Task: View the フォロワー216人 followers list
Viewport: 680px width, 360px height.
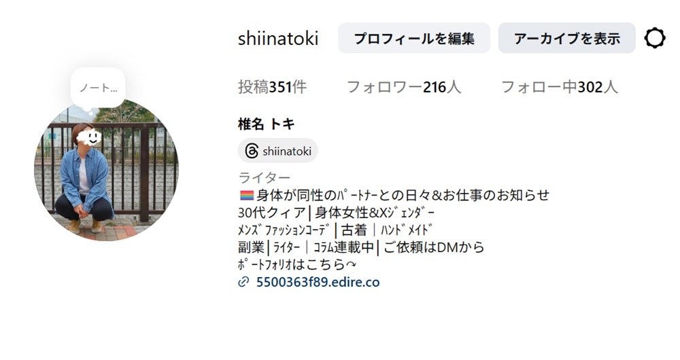Action: pyautogui.click(x=404, y=87)
